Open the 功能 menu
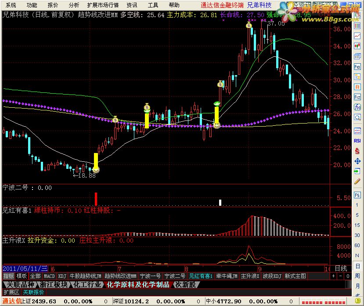This screenshot has height=306, width=364. click(x=32, y=5)
